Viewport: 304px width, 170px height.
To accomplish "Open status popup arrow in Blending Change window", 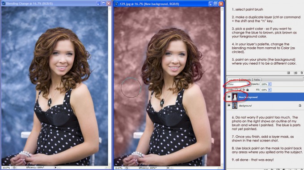I will 55,167.
